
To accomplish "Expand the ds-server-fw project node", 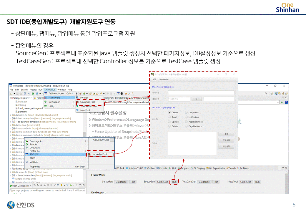I will [11, 172].
